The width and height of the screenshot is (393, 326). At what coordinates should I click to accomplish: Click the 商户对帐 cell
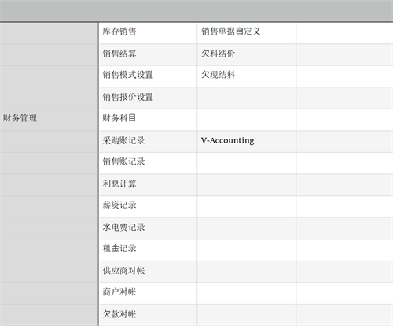(x=148, y=293)
